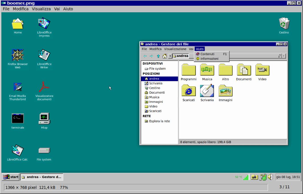Click the andrea - Gestore taskbar button
The width and height of the screenshot is (303, 194).
42,177
